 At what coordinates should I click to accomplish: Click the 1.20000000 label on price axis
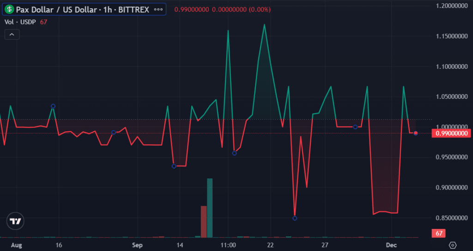tap(452, 6)
